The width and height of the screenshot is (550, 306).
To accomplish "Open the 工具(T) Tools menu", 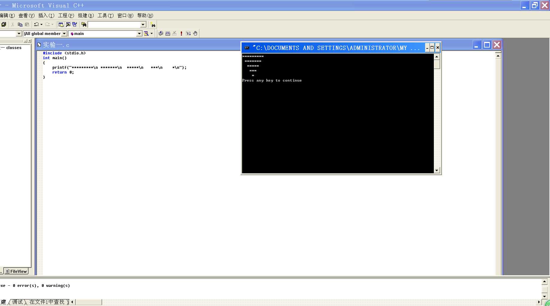I will click(105, 16).
